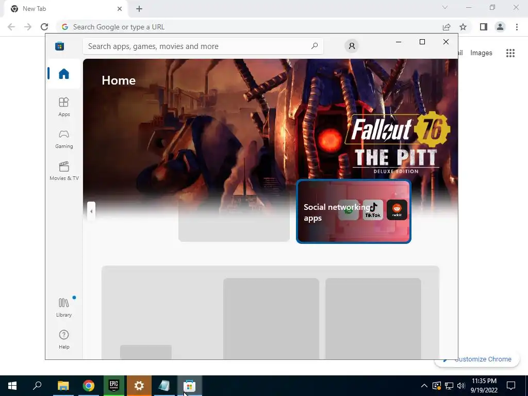This screenshot has width=528, height=396.
Task: Open the notebook app on taskbar
Action: tap(164, 386)
